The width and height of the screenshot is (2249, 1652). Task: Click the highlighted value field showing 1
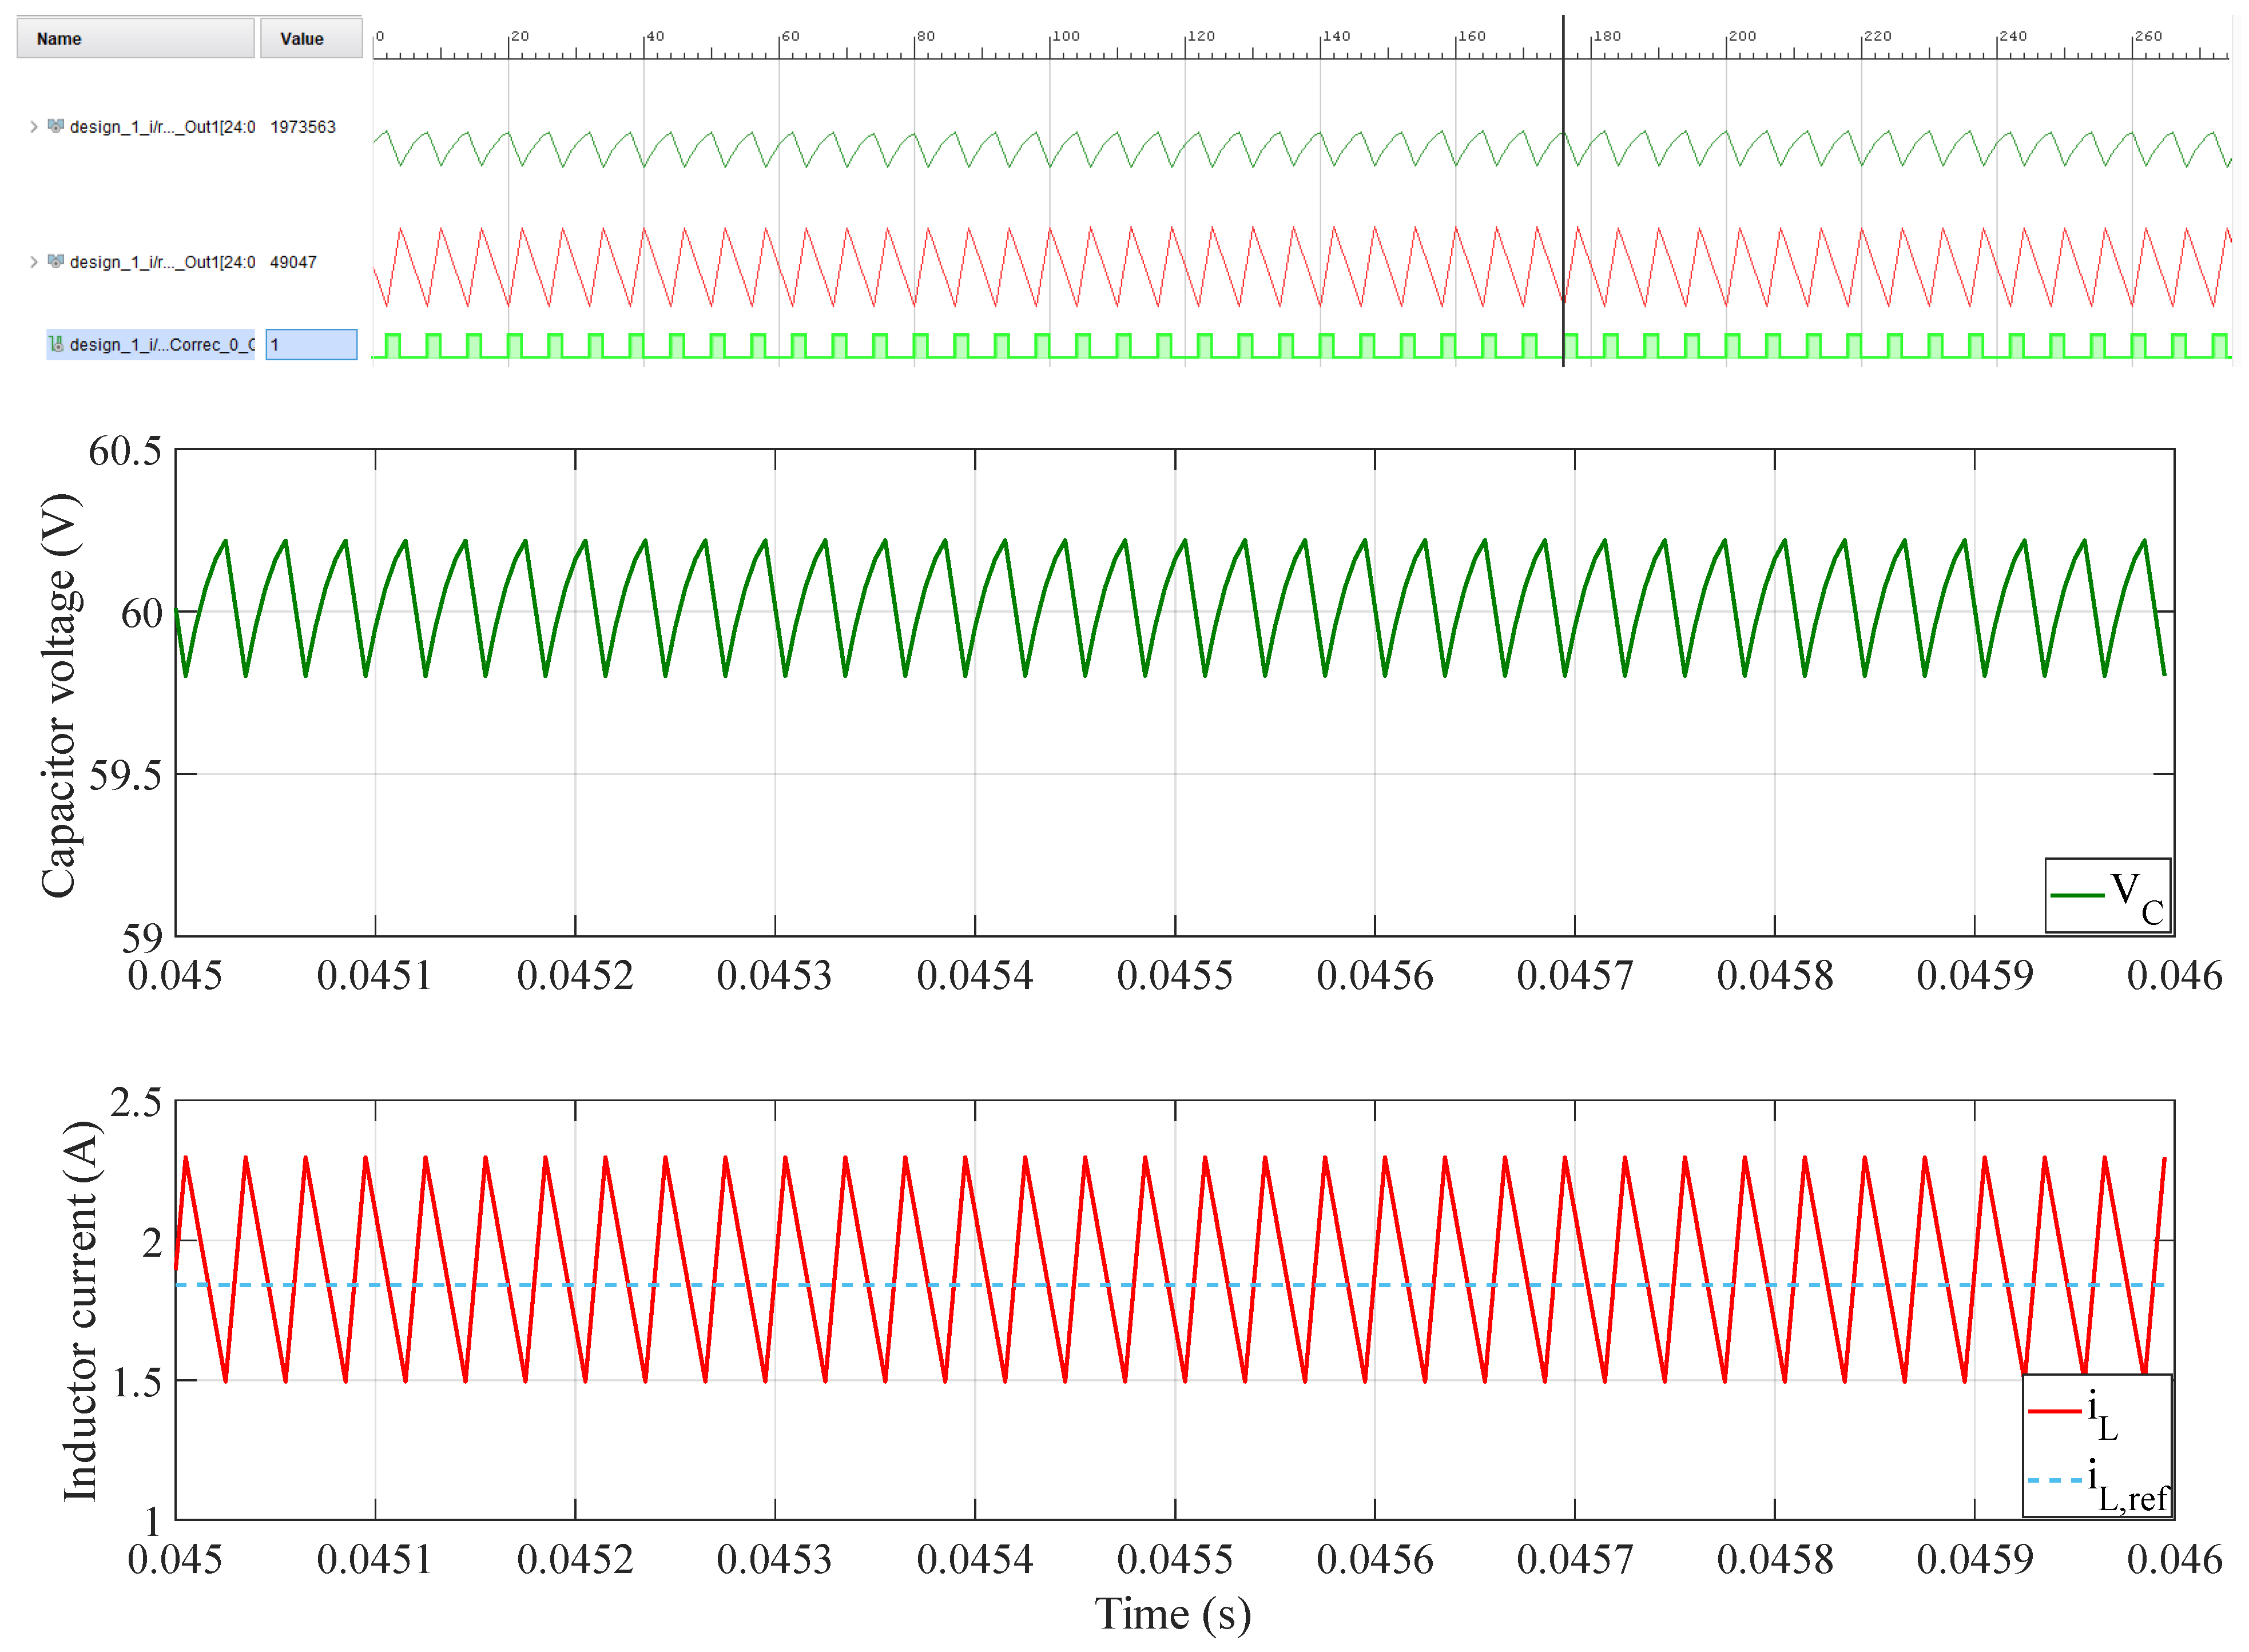pos(311,344)
